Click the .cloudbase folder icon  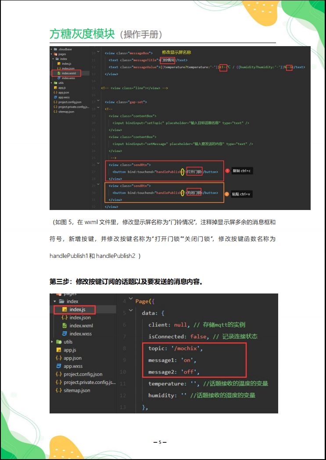[55, 49]
